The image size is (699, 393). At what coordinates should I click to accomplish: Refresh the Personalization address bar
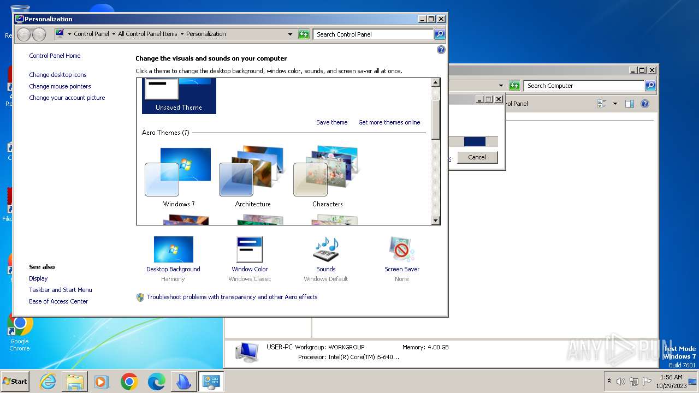pos(304,34)
